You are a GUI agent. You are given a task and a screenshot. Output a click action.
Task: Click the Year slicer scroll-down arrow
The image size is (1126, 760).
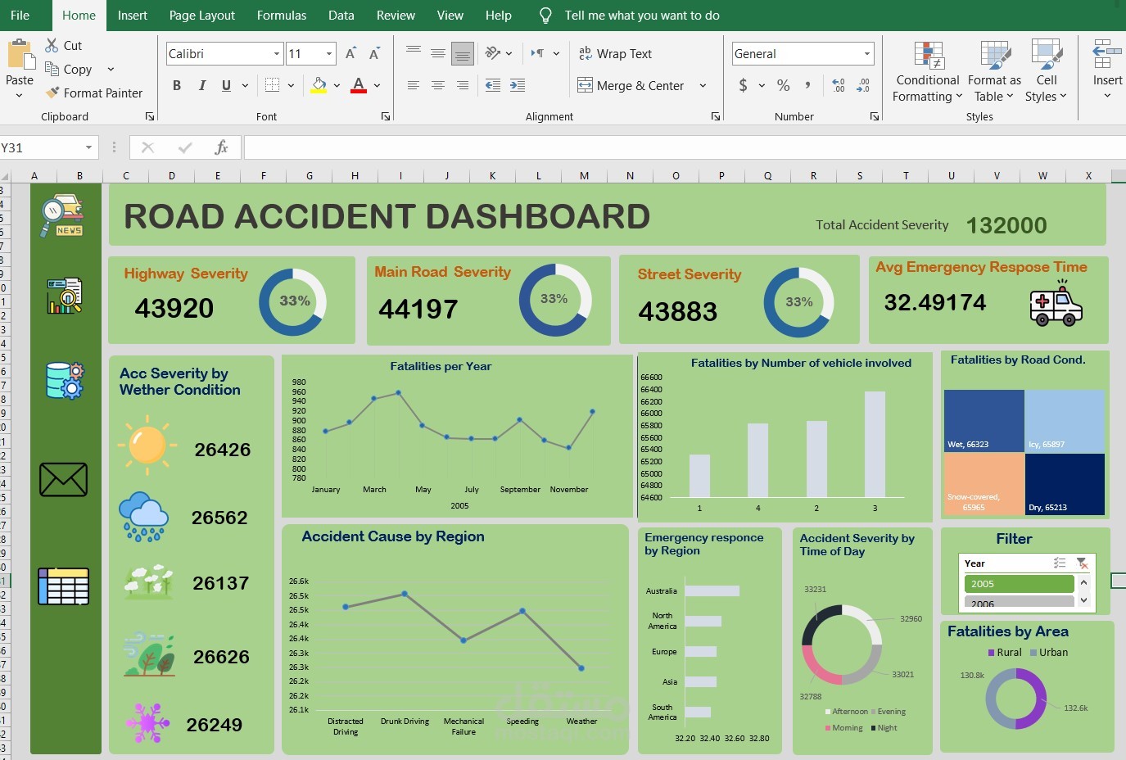(x=1084, y=599)
